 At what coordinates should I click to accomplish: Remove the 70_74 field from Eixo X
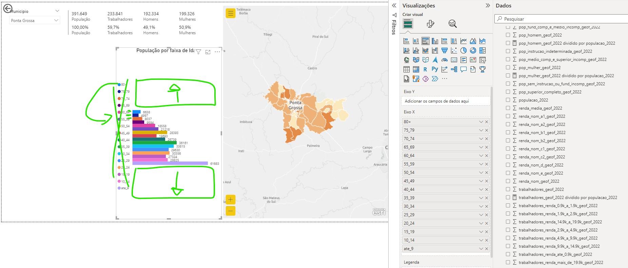coord(487,139)
